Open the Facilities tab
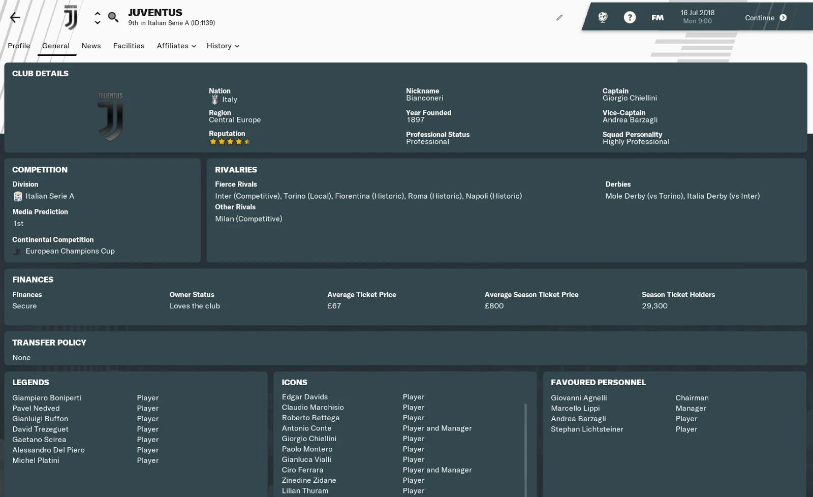The image size is (813, 497). [129, 46]
